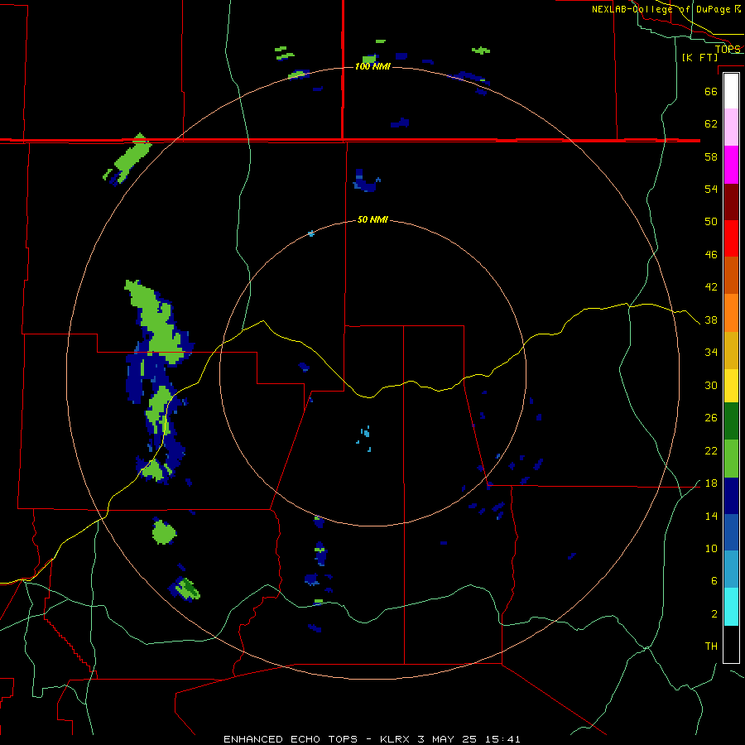745x745 pixels.
Task: Click the TH legend label
Action: point(711,646)
